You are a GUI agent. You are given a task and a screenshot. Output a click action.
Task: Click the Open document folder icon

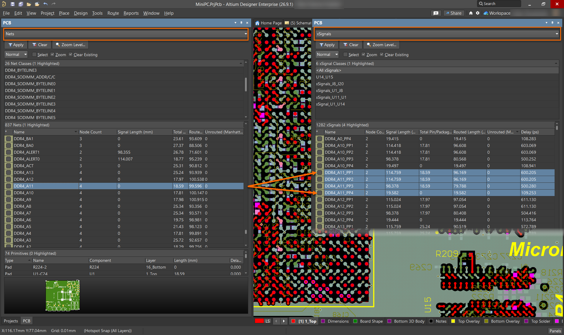pos(29,4)
